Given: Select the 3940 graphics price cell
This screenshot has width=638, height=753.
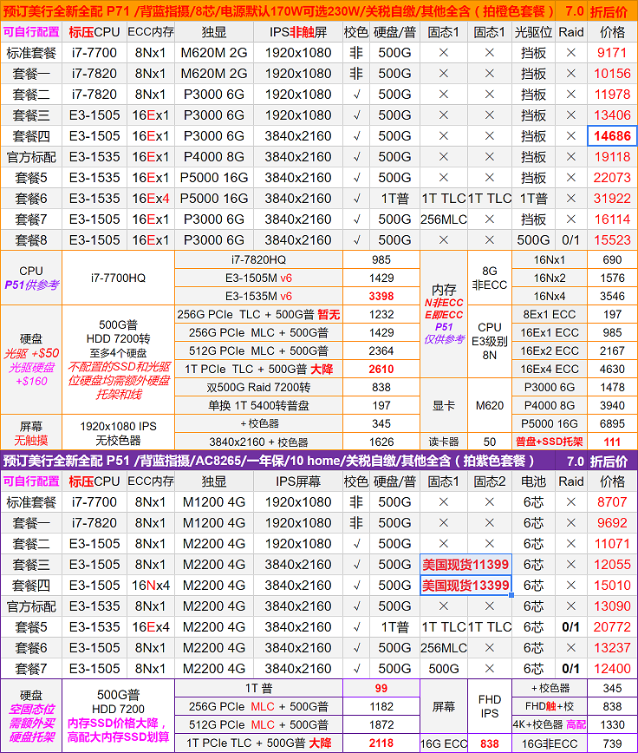Looking at the screenshot, I should (x=612, y=406).
